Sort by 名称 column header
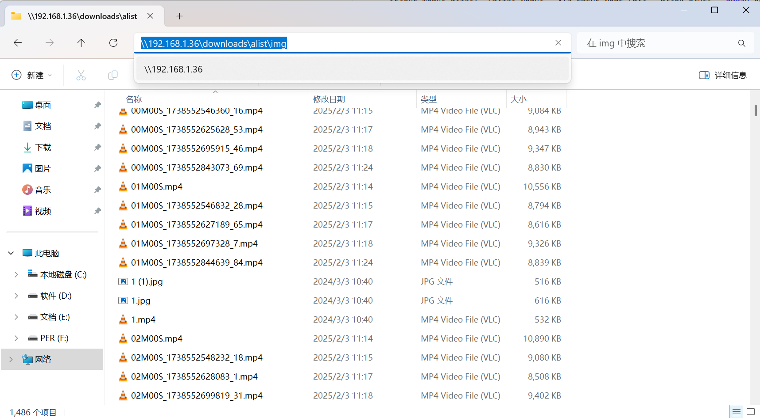 134,99
